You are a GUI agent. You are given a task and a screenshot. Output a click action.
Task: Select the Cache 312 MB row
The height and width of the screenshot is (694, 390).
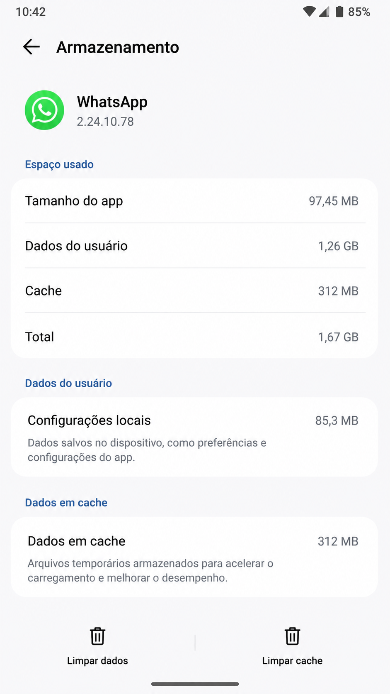tap(195, 291)
